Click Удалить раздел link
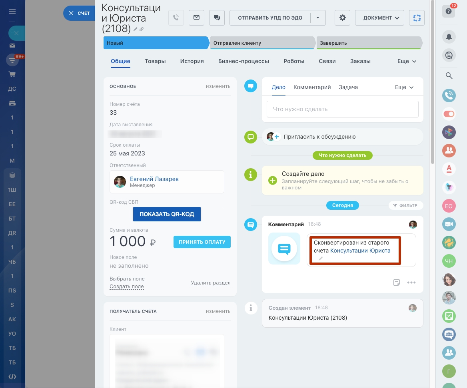The height and width of the screenshot is (388, 467). [x=211, y=283]
